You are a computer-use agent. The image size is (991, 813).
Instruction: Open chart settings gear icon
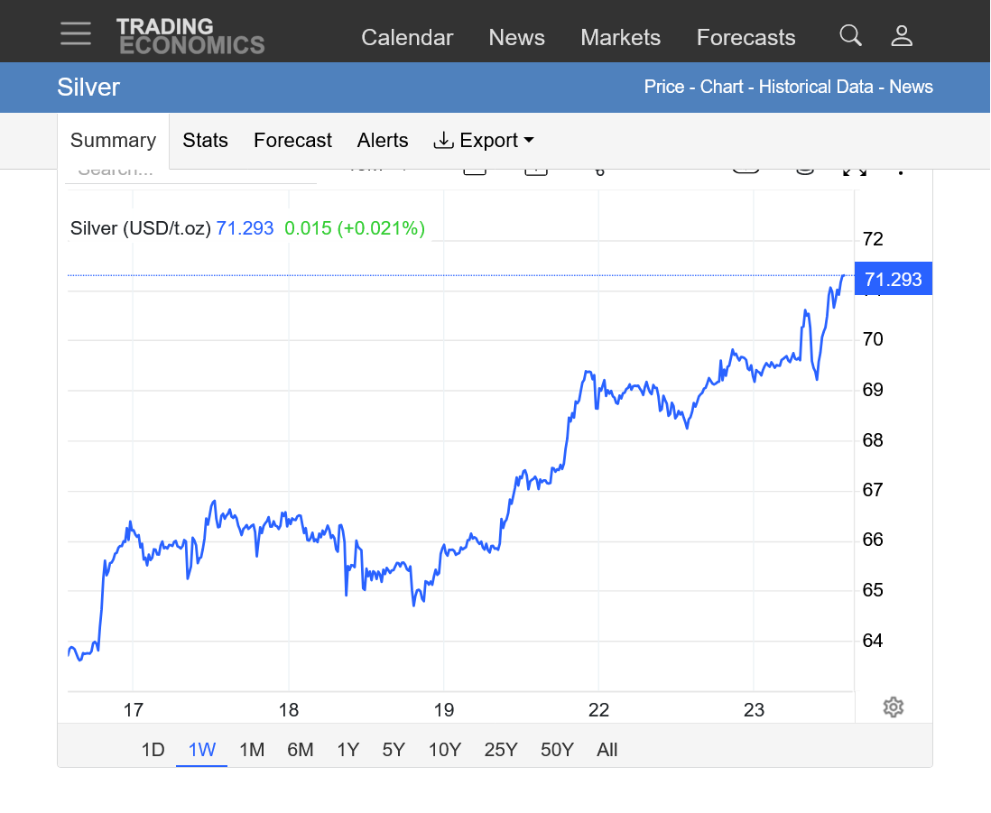click(893, 707)
